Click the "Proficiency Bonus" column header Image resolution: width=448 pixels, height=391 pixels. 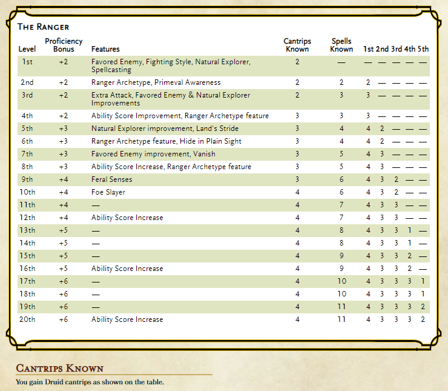[64, 45]
